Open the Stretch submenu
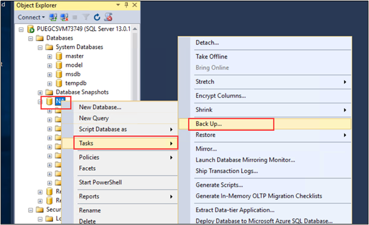This screenshot has height=225, width=369. point(265,81)
